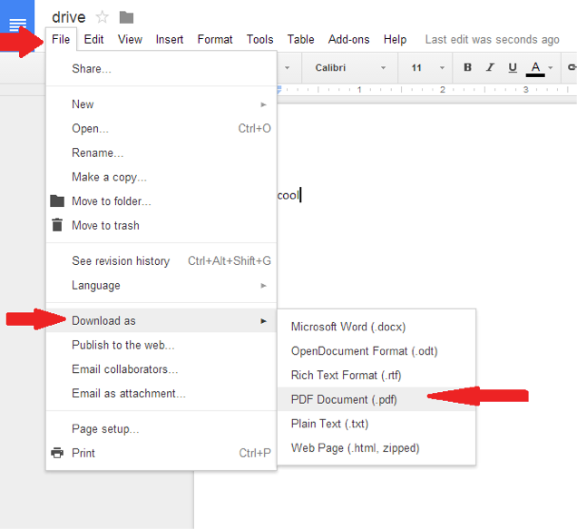Click the insert link icon
This screenshot has width=577, height=529.
point(572,67)
